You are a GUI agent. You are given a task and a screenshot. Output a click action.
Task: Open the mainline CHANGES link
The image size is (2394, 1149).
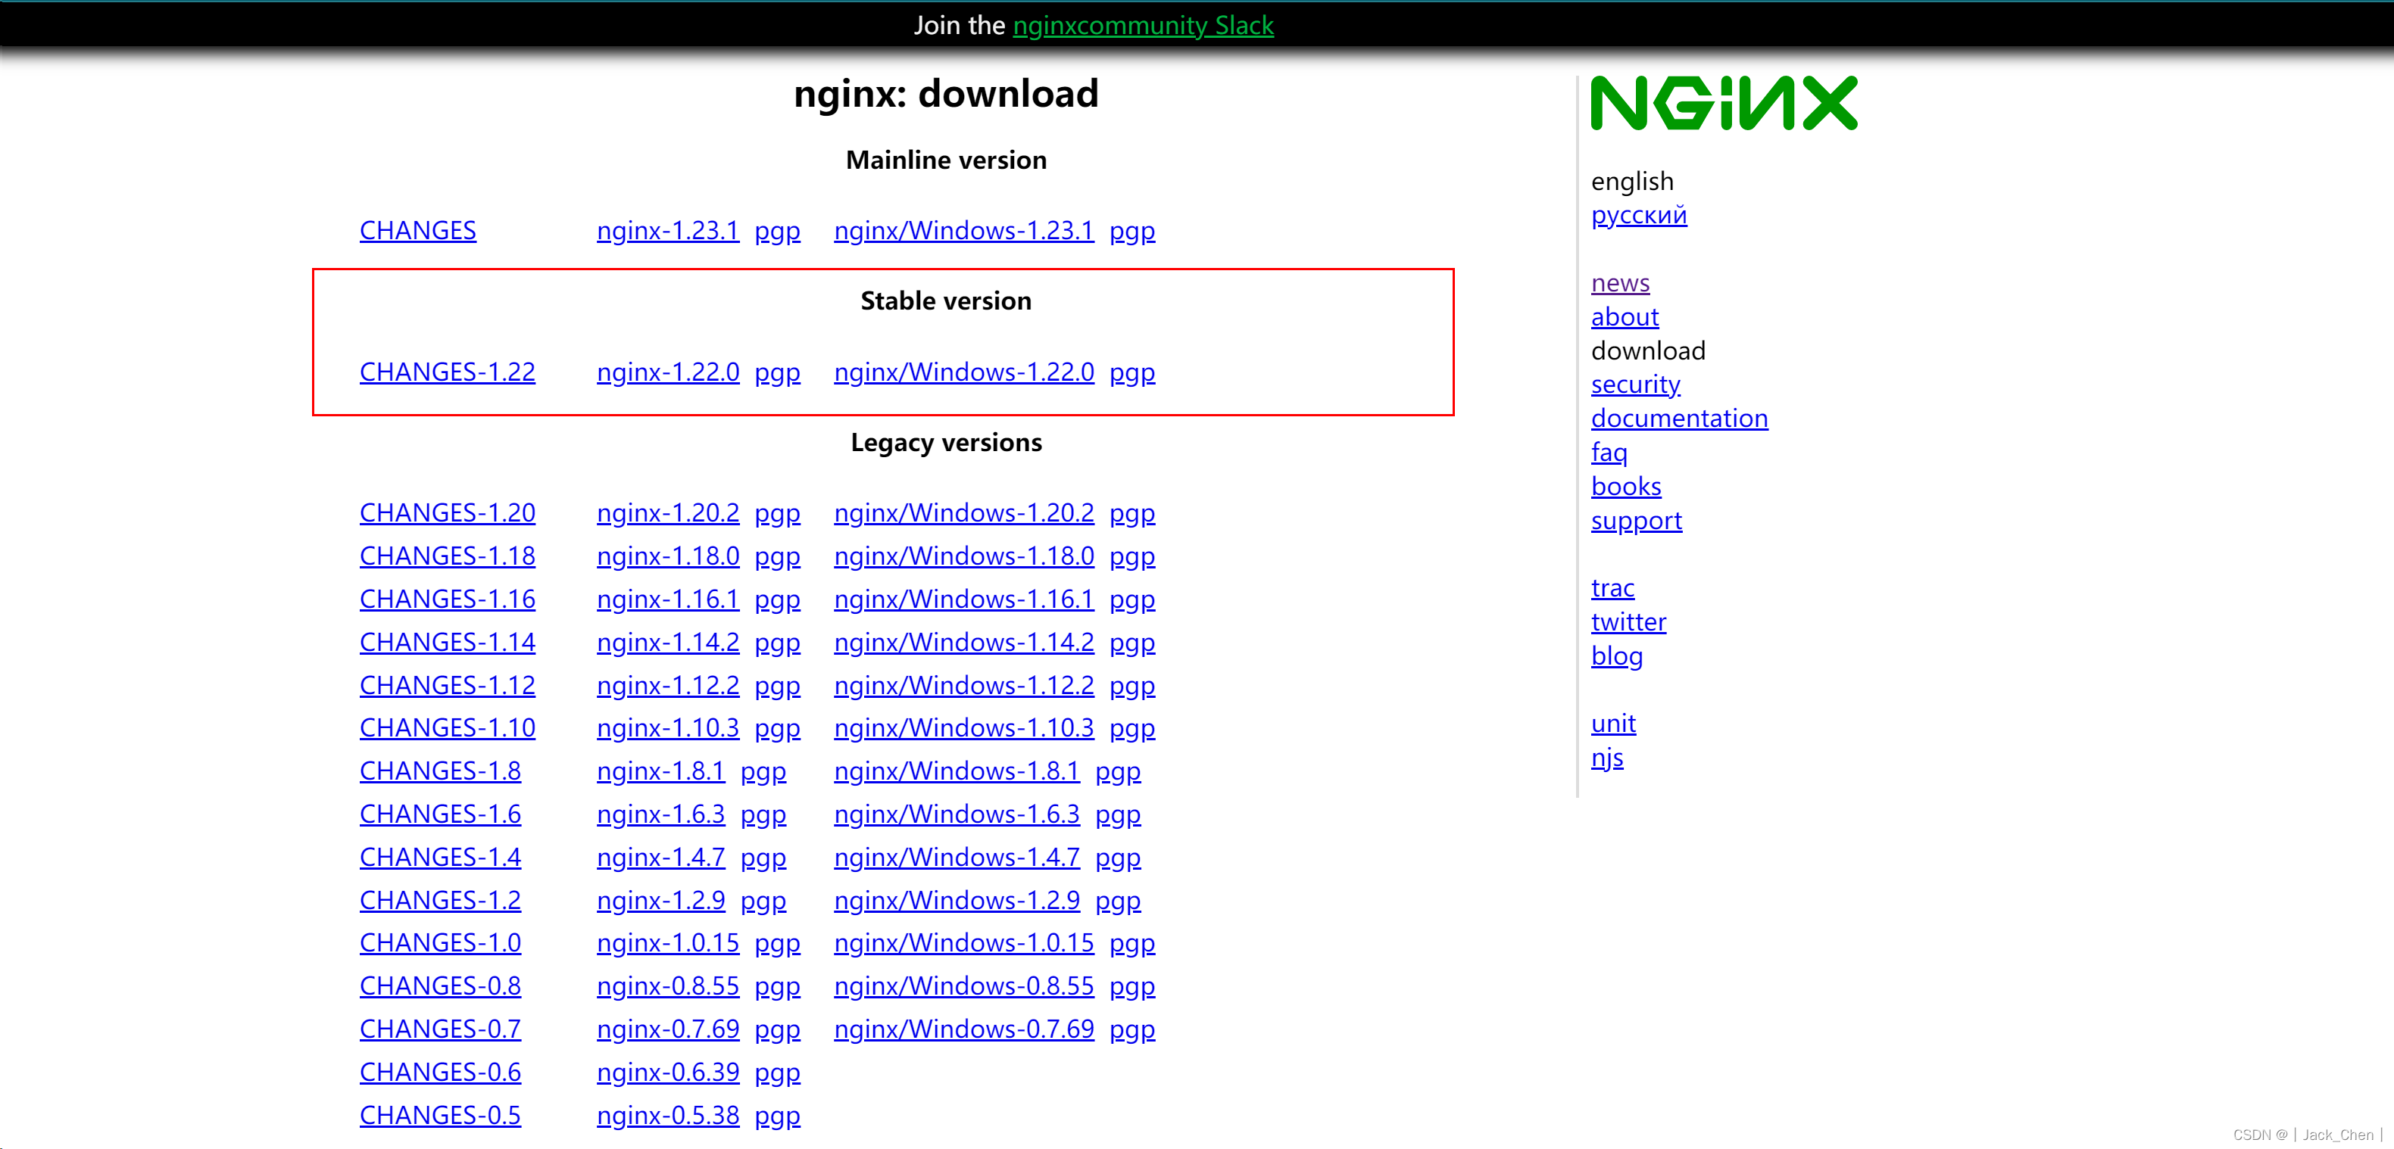pos(418,230)
